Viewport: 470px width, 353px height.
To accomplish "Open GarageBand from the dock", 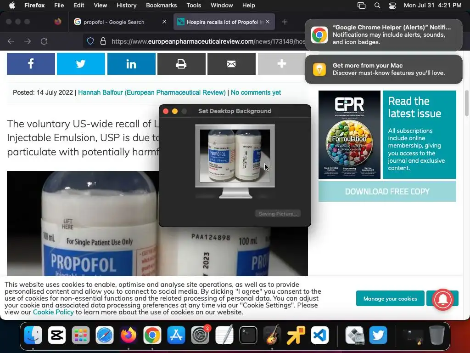I will [272, 335].
